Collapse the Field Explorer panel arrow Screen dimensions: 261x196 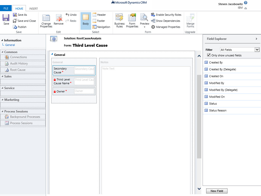(x=256, y=39)
